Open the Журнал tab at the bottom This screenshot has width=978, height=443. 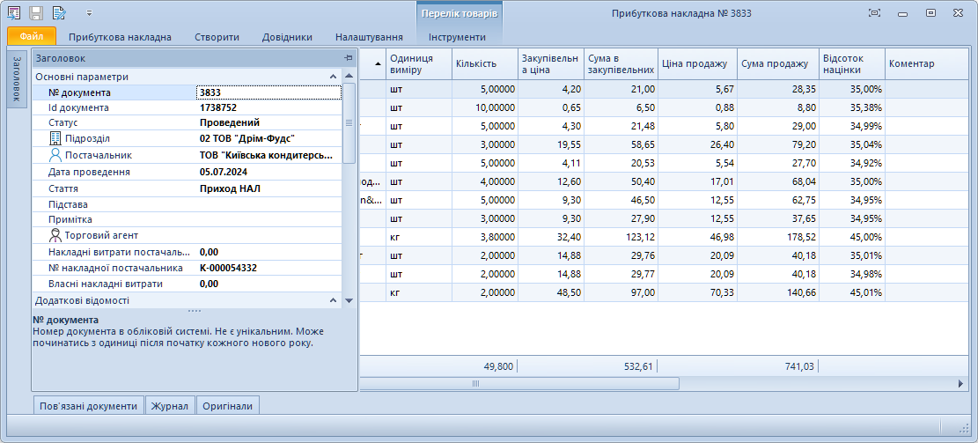pyautogui.click(x=170, y=406)
